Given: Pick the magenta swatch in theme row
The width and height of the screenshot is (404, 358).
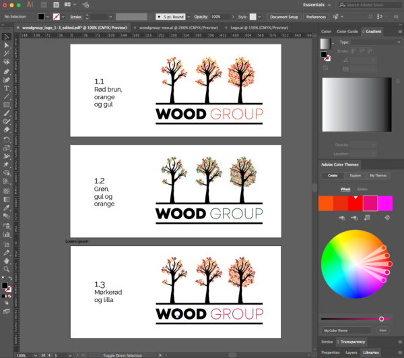Looking at the screenshot, I should point(385,203).
